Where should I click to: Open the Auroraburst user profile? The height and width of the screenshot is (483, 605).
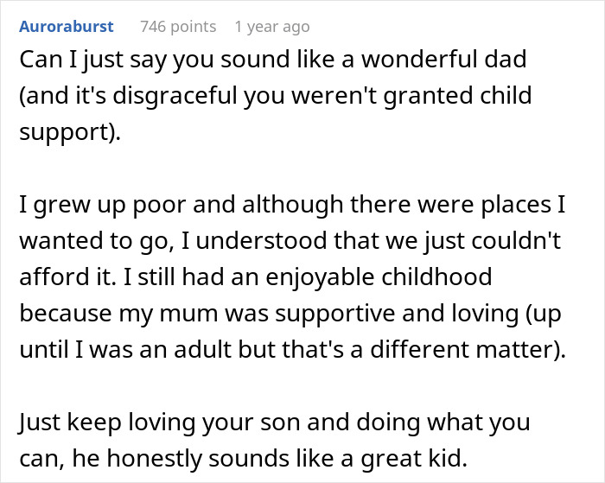66,27
